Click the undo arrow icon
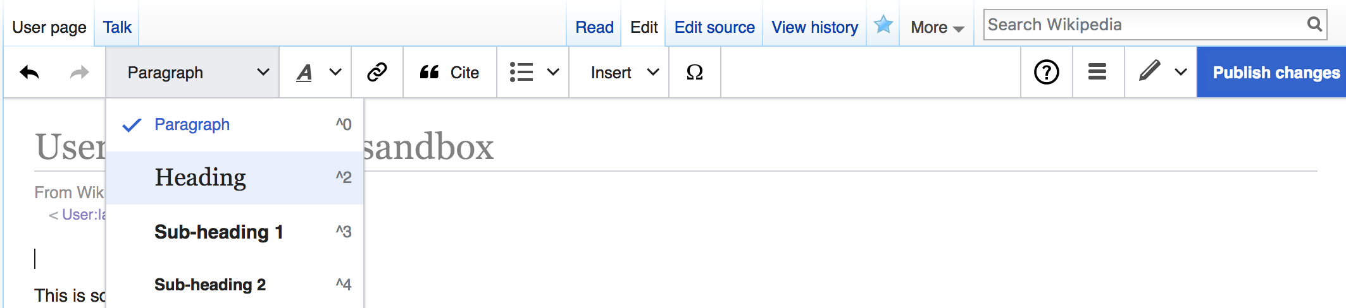The width and height of the screenshot is (1346, 308). (29, 73)
